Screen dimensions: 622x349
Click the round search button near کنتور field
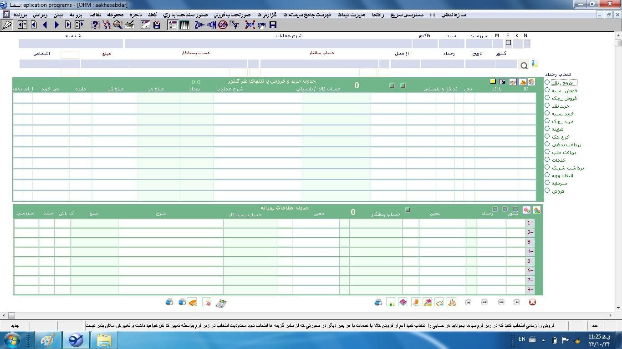pos(524,65)
